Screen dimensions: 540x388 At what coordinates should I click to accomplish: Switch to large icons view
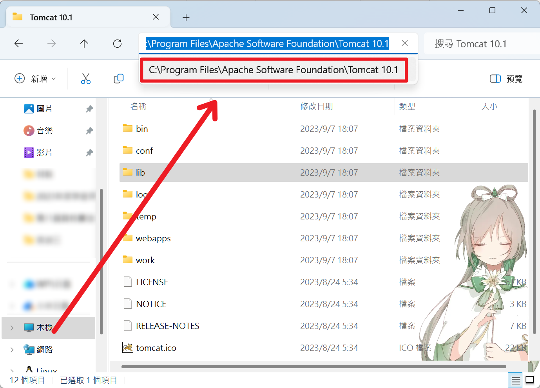coord(530,380)
